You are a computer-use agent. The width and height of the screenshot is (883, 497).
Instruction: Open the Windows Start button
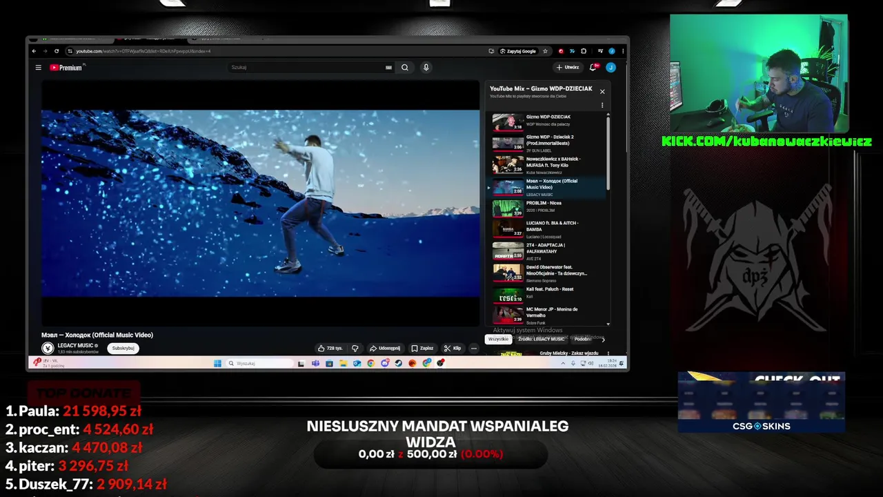(x=217, y=363)
